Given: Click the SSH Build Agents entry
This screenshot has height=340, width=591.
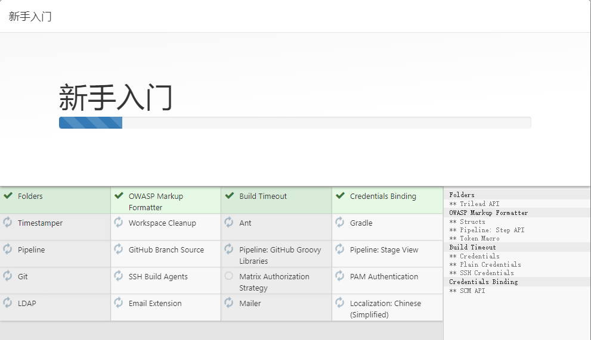Looking at the screenshot, I should tap(158, 277).
